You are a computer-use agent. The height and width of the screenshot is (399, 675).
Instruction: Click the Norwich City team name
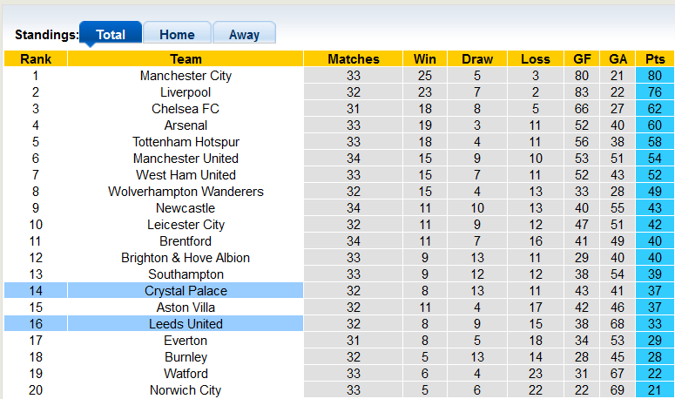(186, 390)
